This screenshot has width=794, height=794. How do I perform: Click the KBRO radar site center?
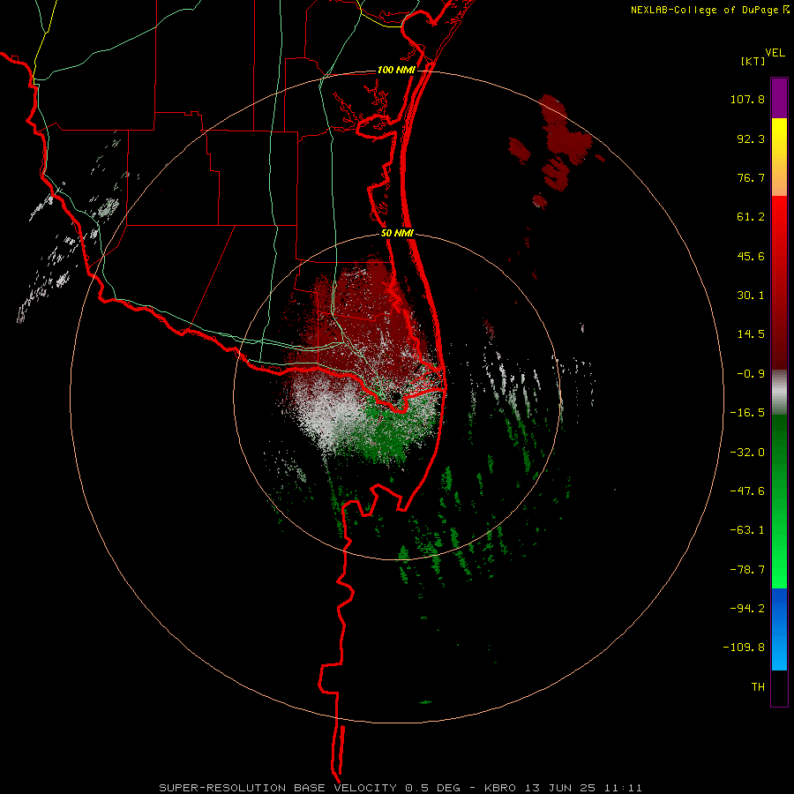pyautogui.click(x=395, y=396)
